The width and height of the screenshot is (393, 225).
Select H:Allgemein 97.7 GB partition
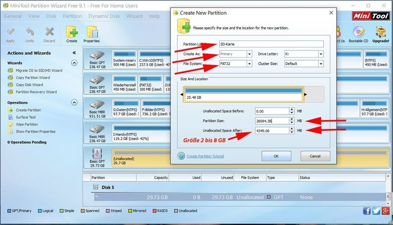pyautogui.click(x=374, y=108)
